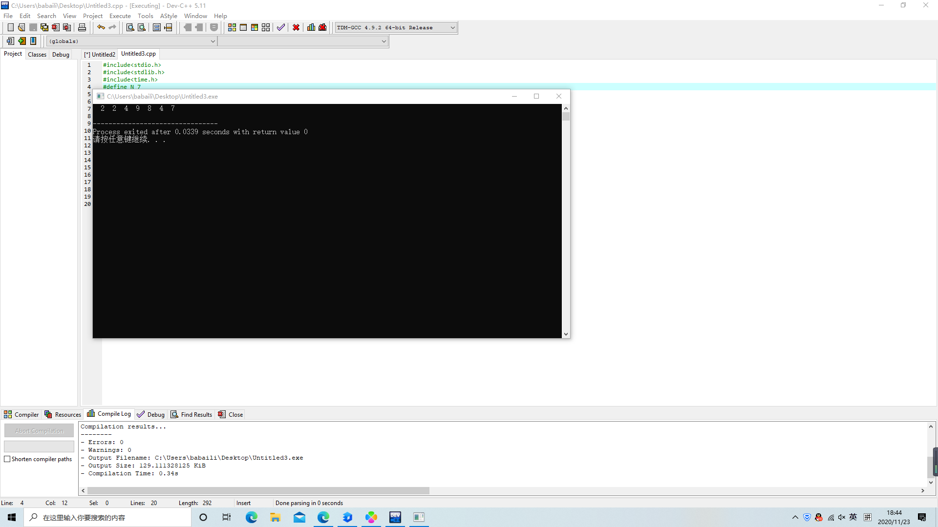Open the Execute menu
The image size is (938, 527).
tap(120, 16)
